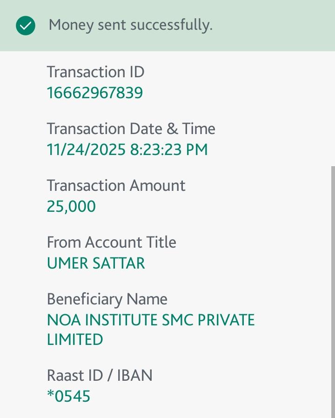Click transaction ID number 16662967839
Screen dimensions: 335x418
coord(95,93)
